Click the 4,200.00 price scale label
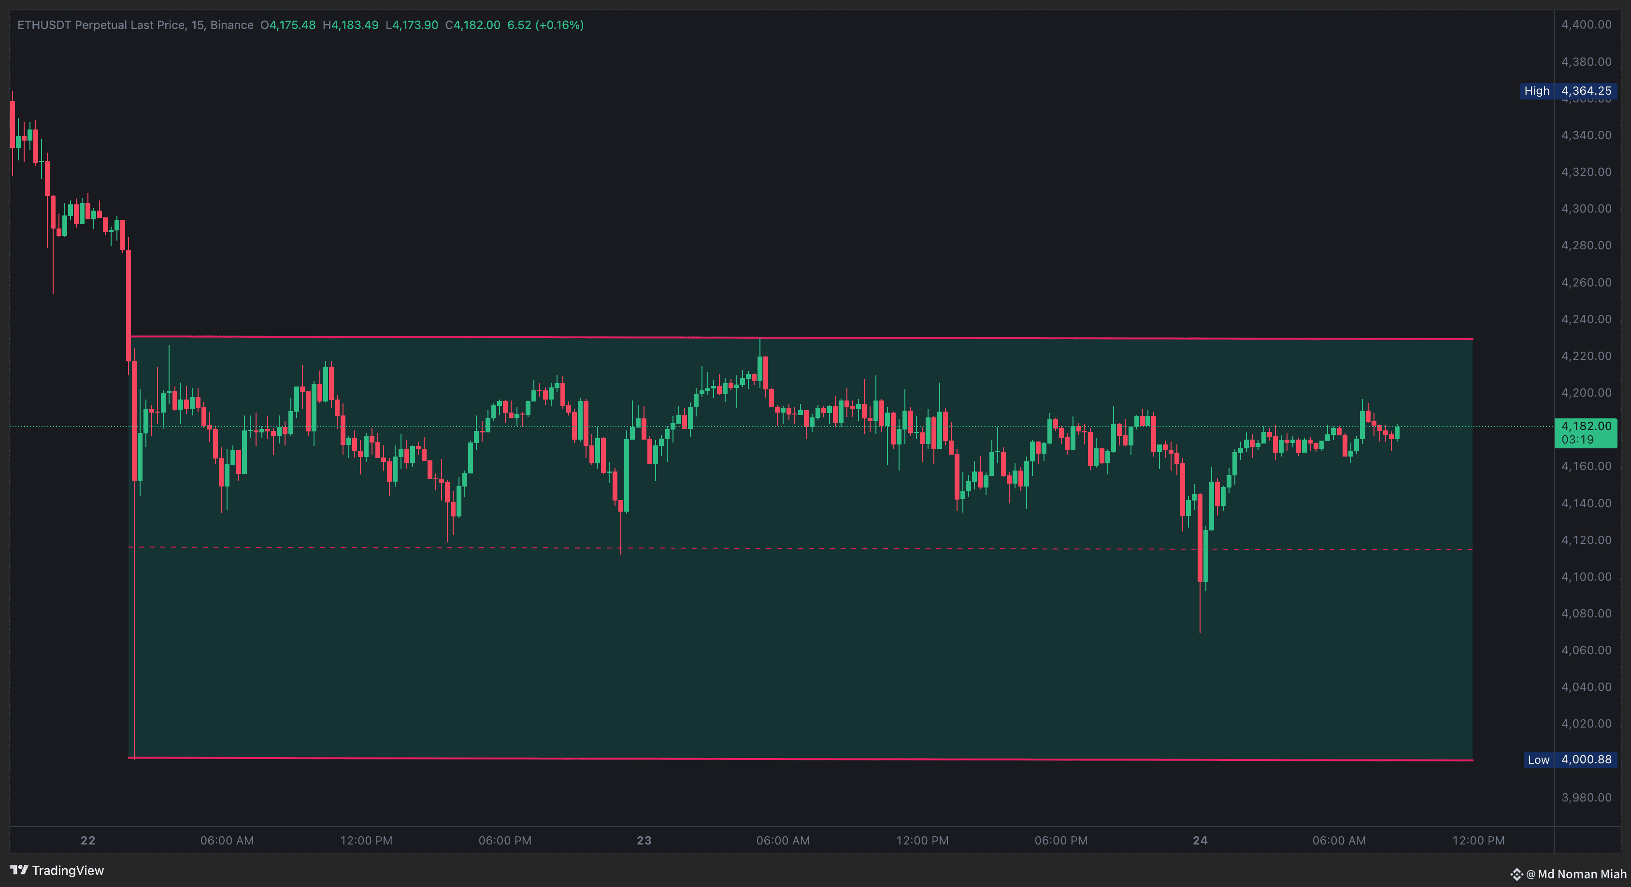 (x=1586, y=393)
